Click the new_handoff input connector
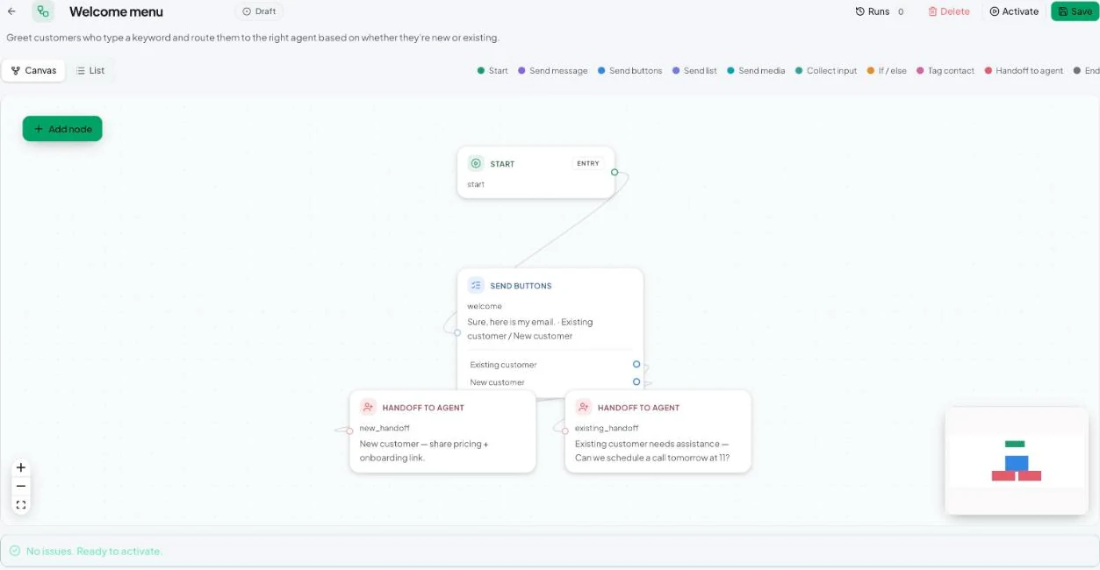 (349, 431)
